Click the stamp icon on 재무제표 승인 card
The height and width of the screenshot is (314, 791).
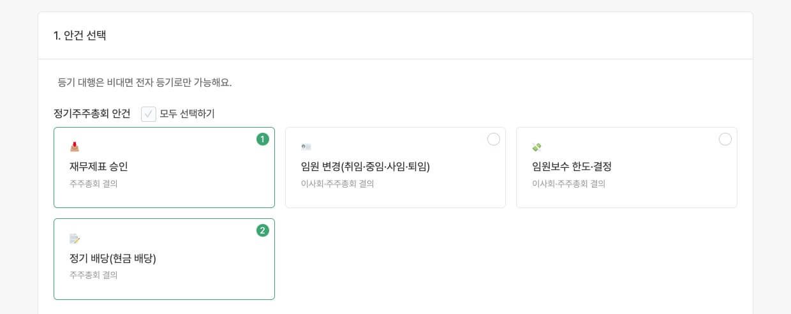75,147
